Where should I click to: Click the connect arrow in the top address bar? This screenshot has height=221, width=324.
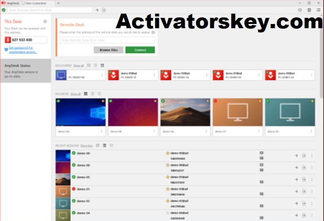97,10
